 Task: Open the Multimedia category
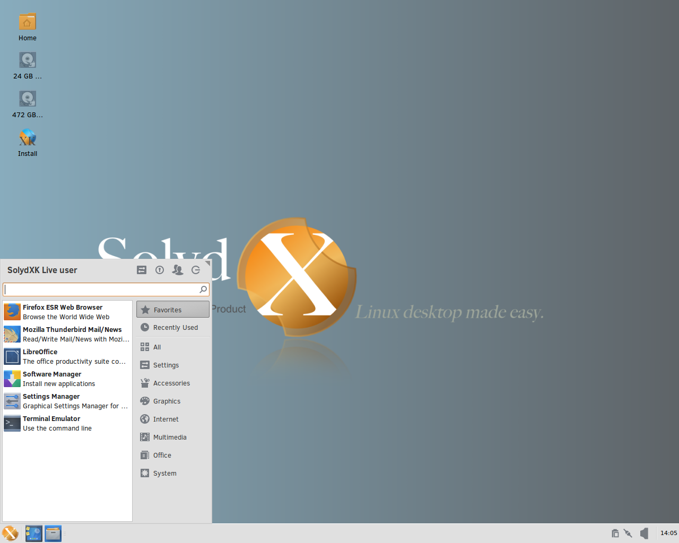click(x=173, y=437)
